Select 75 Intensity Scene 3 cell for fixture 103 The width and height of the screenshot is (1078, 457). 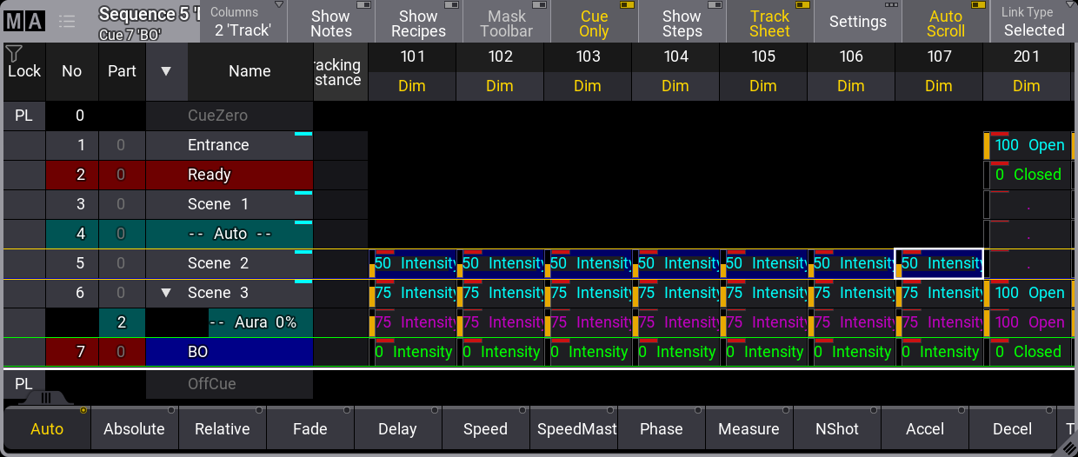[x=588, y=293]
